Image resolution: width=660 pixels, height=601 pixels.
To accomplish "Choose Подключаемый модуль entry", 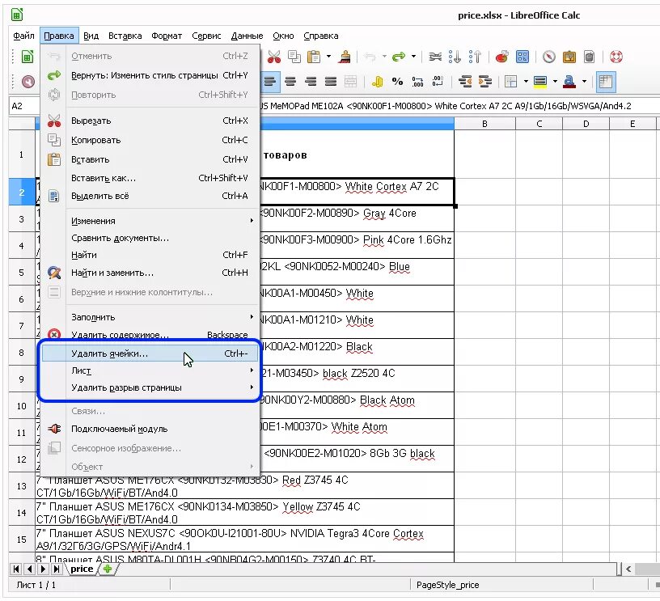I will pyautogui.click(x=150, y=429).
